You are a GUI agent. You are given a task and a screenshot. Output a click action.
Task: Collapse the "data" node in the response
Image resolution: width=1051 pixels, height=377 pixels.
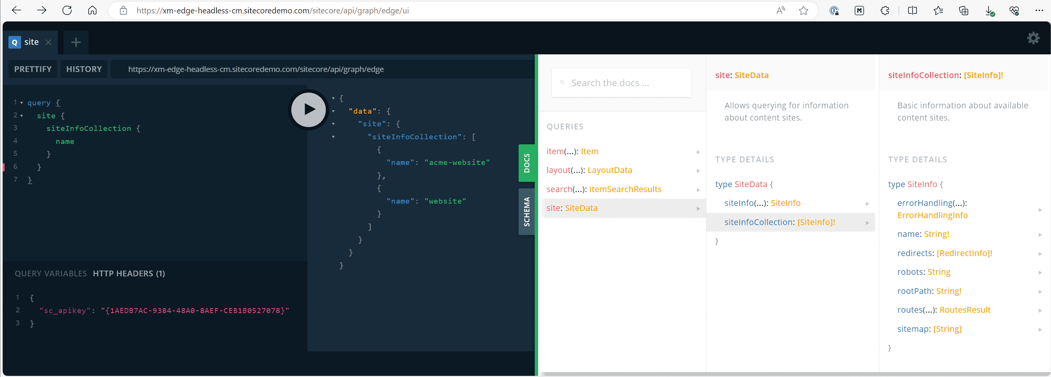333,111
